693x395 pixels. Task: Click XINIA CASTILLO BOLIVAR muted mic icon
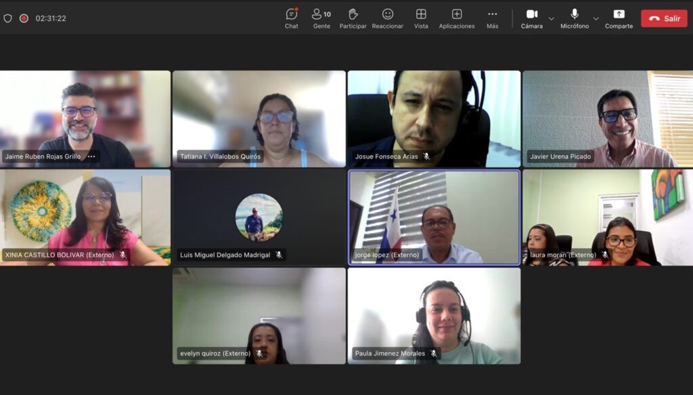tap(123, 255)
